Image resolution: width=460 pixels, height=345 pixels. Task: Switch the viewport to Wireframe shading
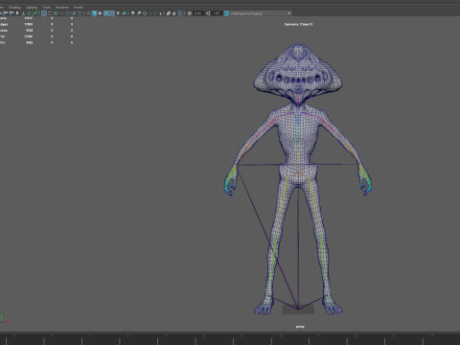(88, 13)
